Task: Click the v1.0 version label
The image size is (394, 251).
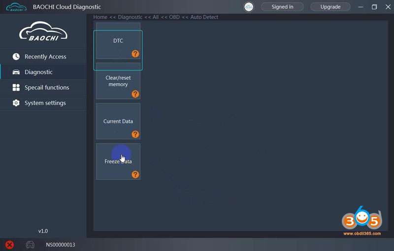Action: (x=43, y=231)
